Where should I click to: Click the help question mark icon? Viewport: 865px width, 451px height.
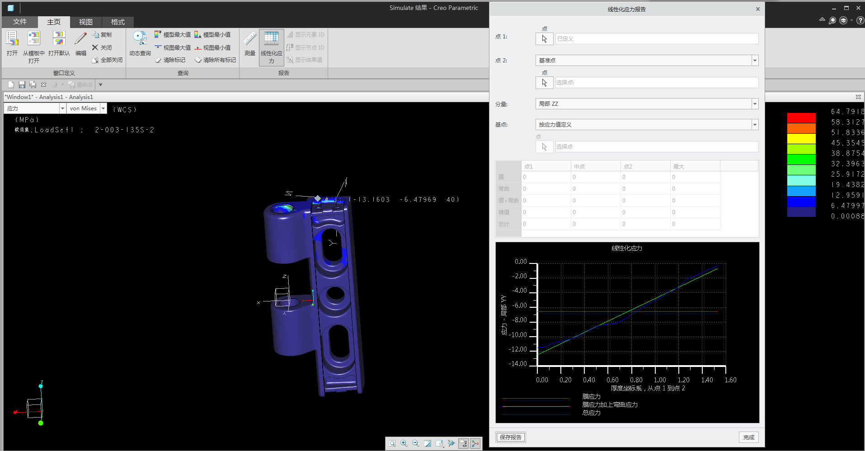tap(860, 20)
